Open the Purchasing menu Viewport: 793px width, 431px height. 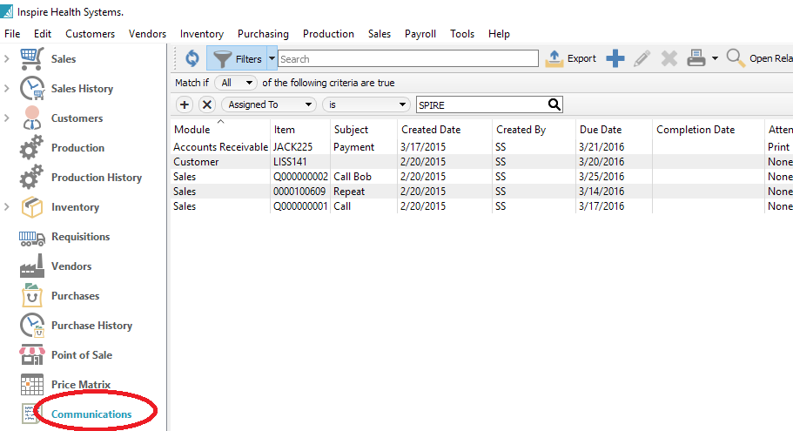tap(263, 34)
